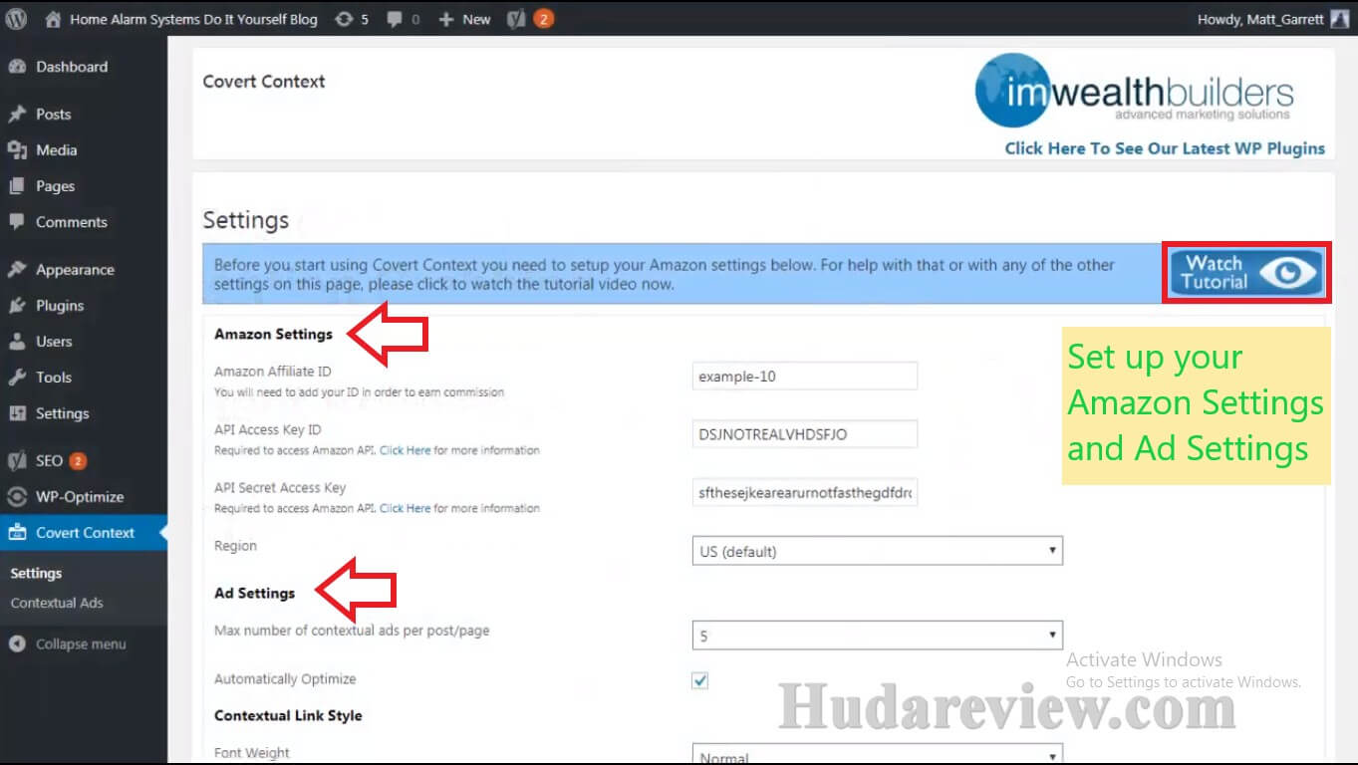Click the API Secret Access Key field
Viewport: 1358px width, 765px height.
[x=805, y=492]
